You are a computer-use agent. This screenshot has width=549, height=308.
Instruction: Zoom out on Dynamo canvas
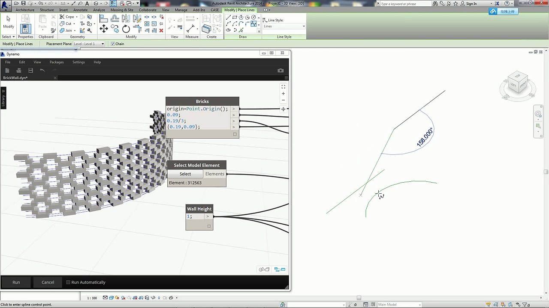[283, 100]
